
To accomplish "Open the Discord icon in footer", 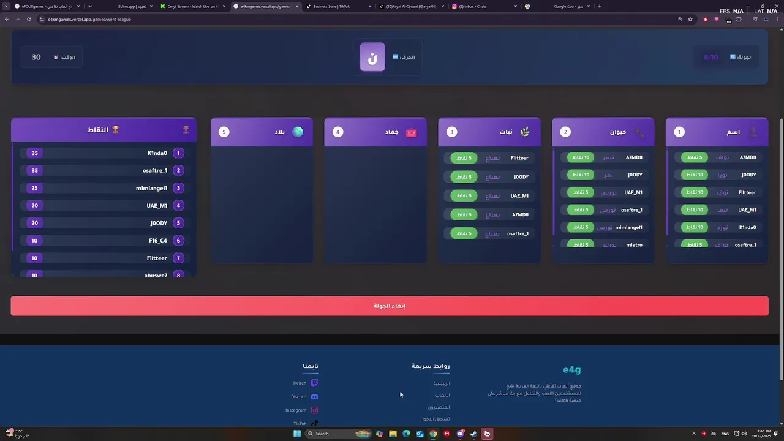I will 314,396.
